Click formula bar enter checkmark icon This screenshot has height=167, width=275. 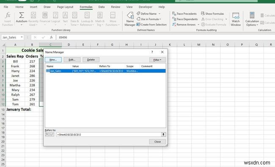43,37
